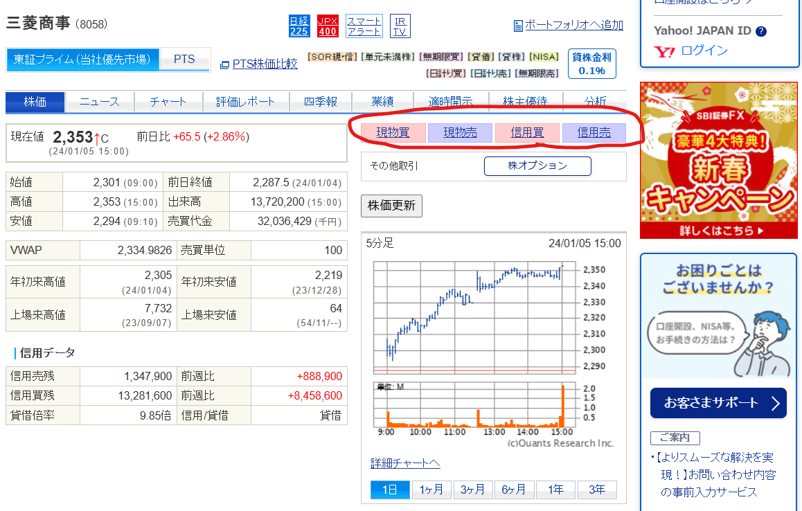Select the 1ヶ月 chart period
The image size is (802, 511).
point(431,489)
